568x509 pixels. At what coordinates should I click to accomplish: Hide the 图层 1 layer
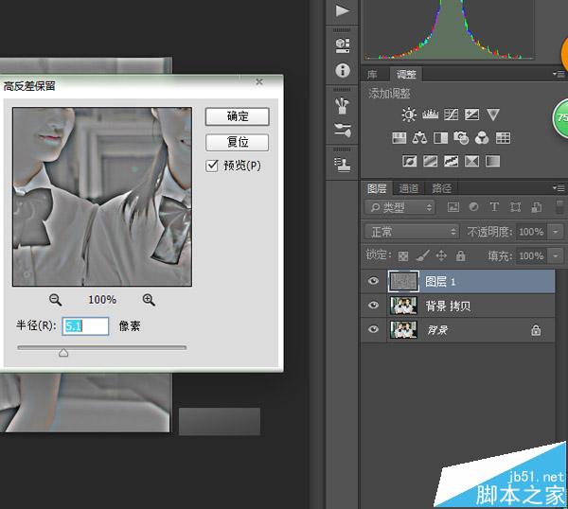pyautogui.click(x=373, y=281)
